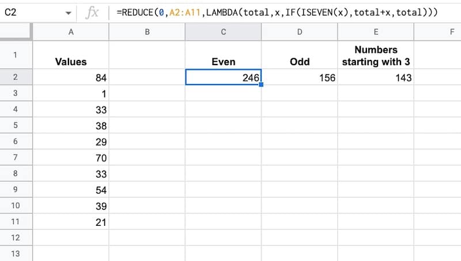The height and width of the screenshot is (261, 461).
Task: Select the Odd result cell 156
Action: [x=300, y=77]
